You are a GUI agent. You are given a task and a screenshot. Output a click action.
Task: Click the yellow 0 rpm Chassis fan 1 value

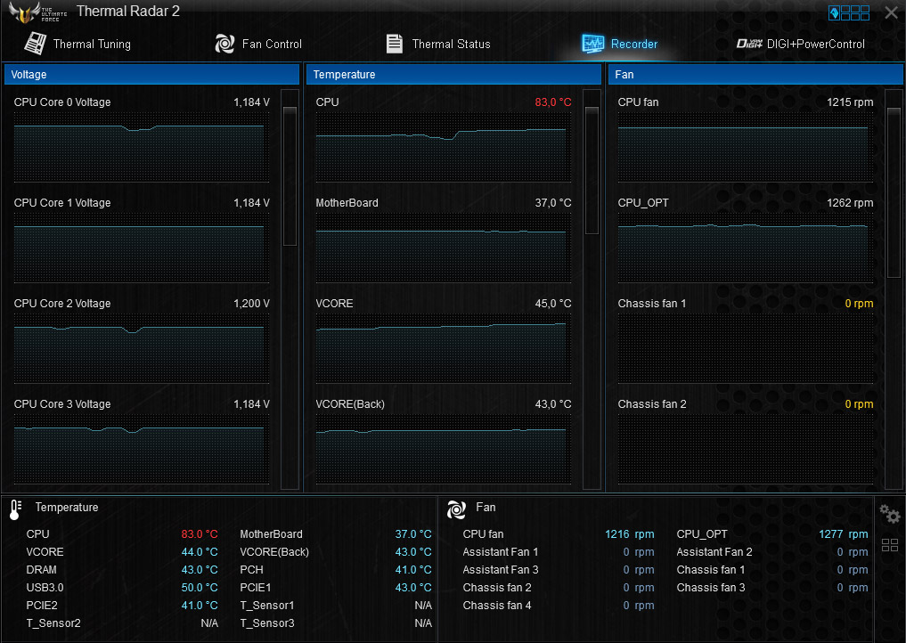(859, 304)
